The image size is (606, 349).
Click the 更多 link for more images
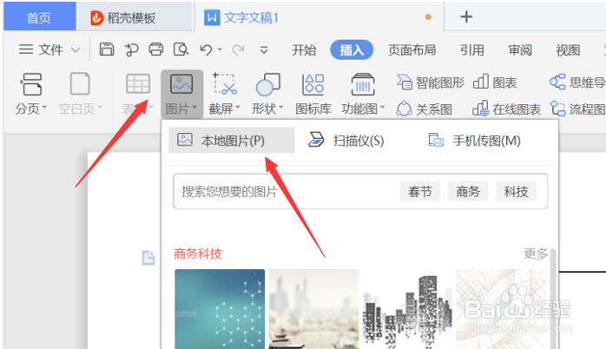click(x=536, y=254)
